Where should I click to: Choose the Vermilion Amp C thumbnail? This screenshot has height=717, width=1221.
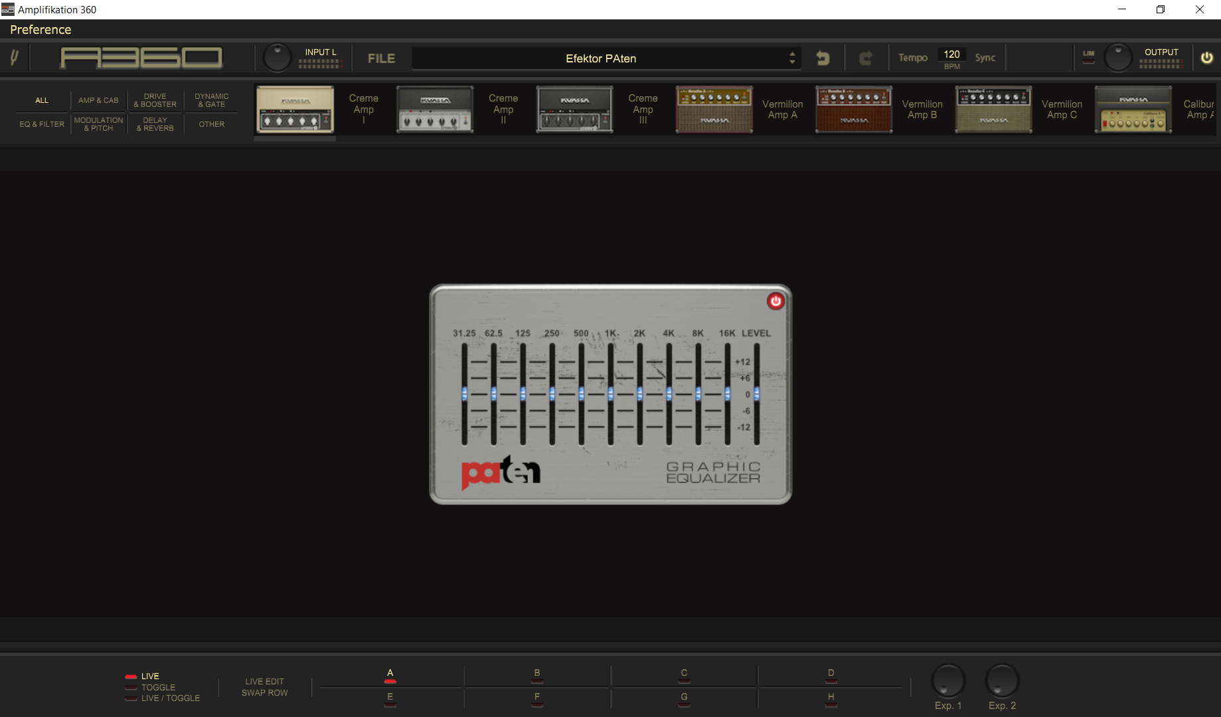tap(993, 110)
